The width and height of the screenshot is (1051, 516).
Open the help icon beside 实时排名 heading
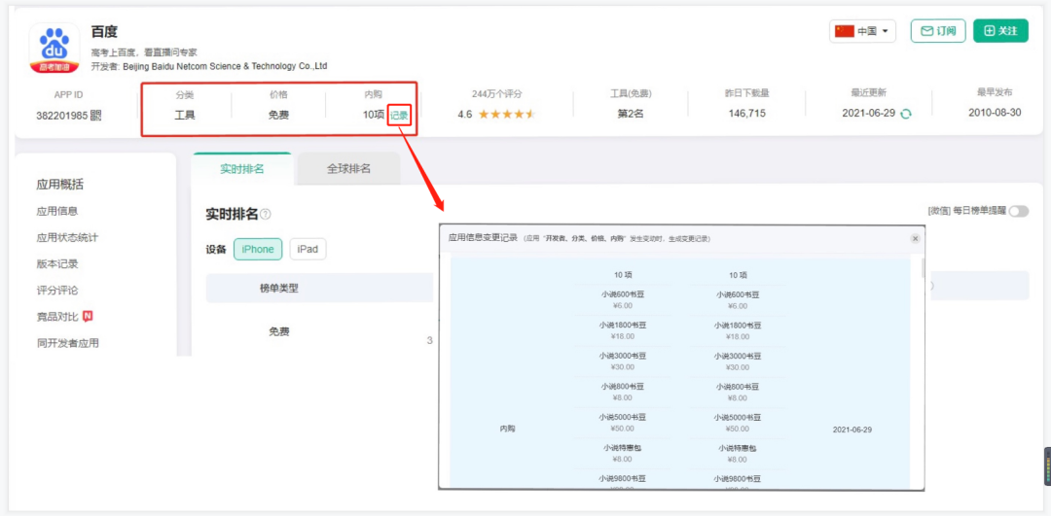266,214
